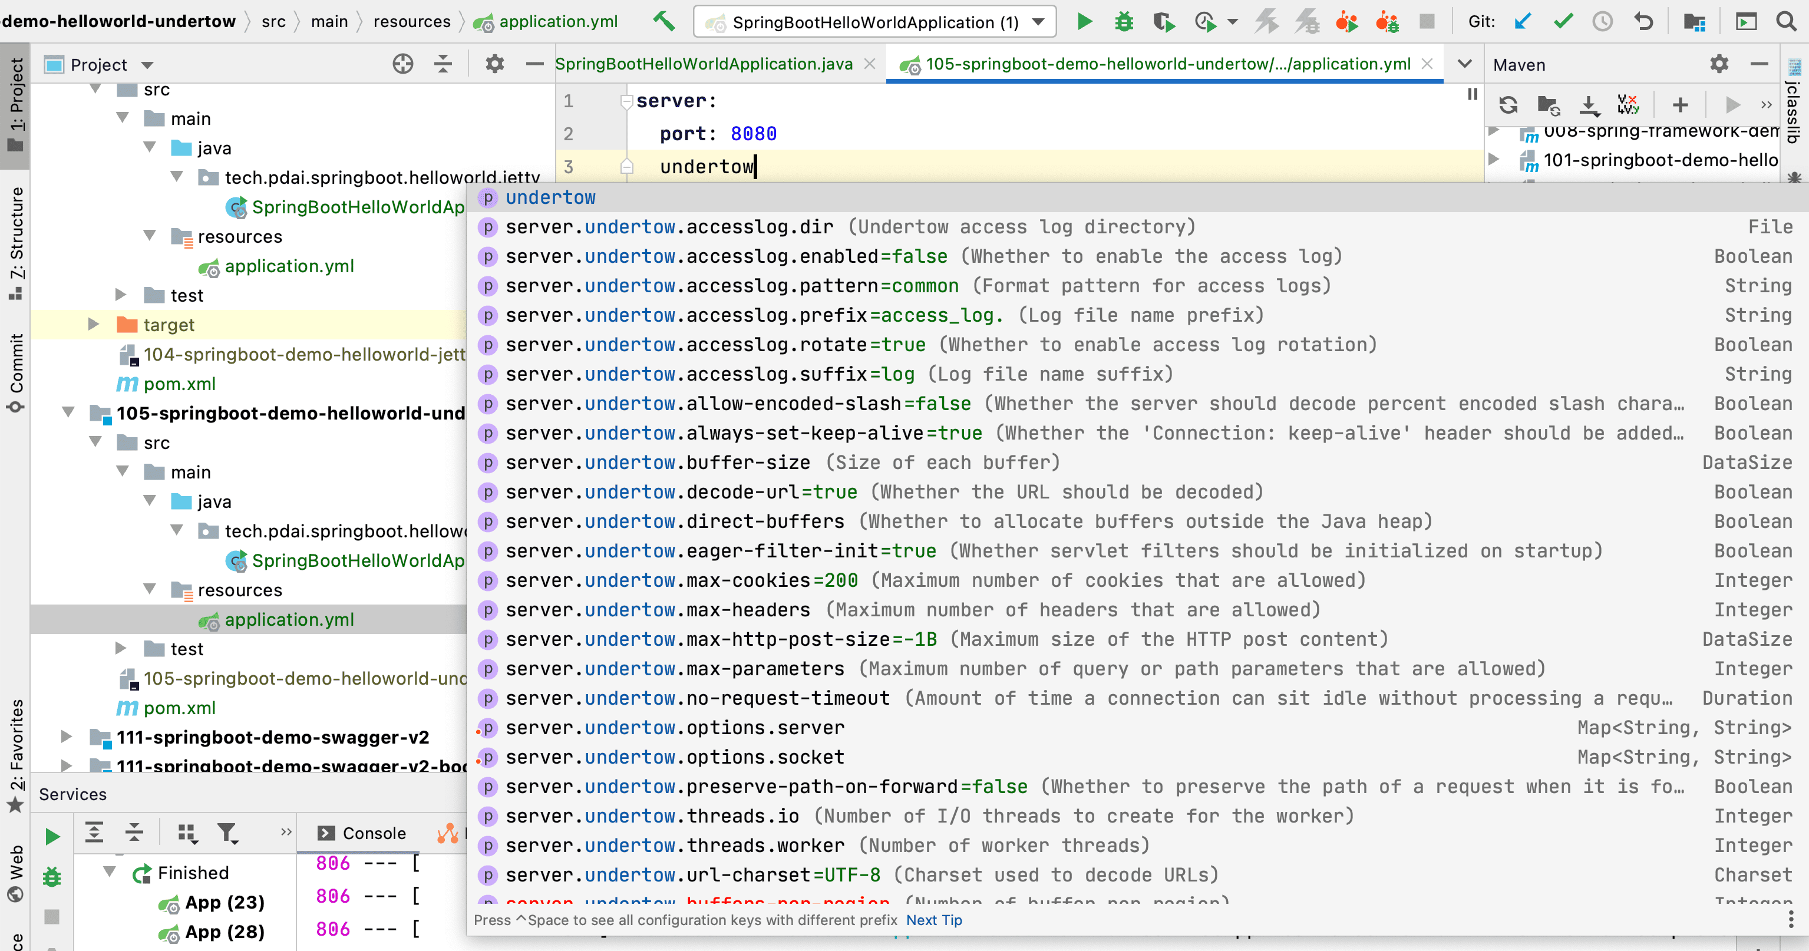This screenshot has width=1809, height=951.
Task: Click the green Run application button
Action: point(1084,22)
